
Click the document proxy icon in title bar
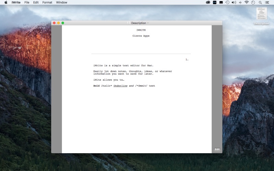pos(128,23)
